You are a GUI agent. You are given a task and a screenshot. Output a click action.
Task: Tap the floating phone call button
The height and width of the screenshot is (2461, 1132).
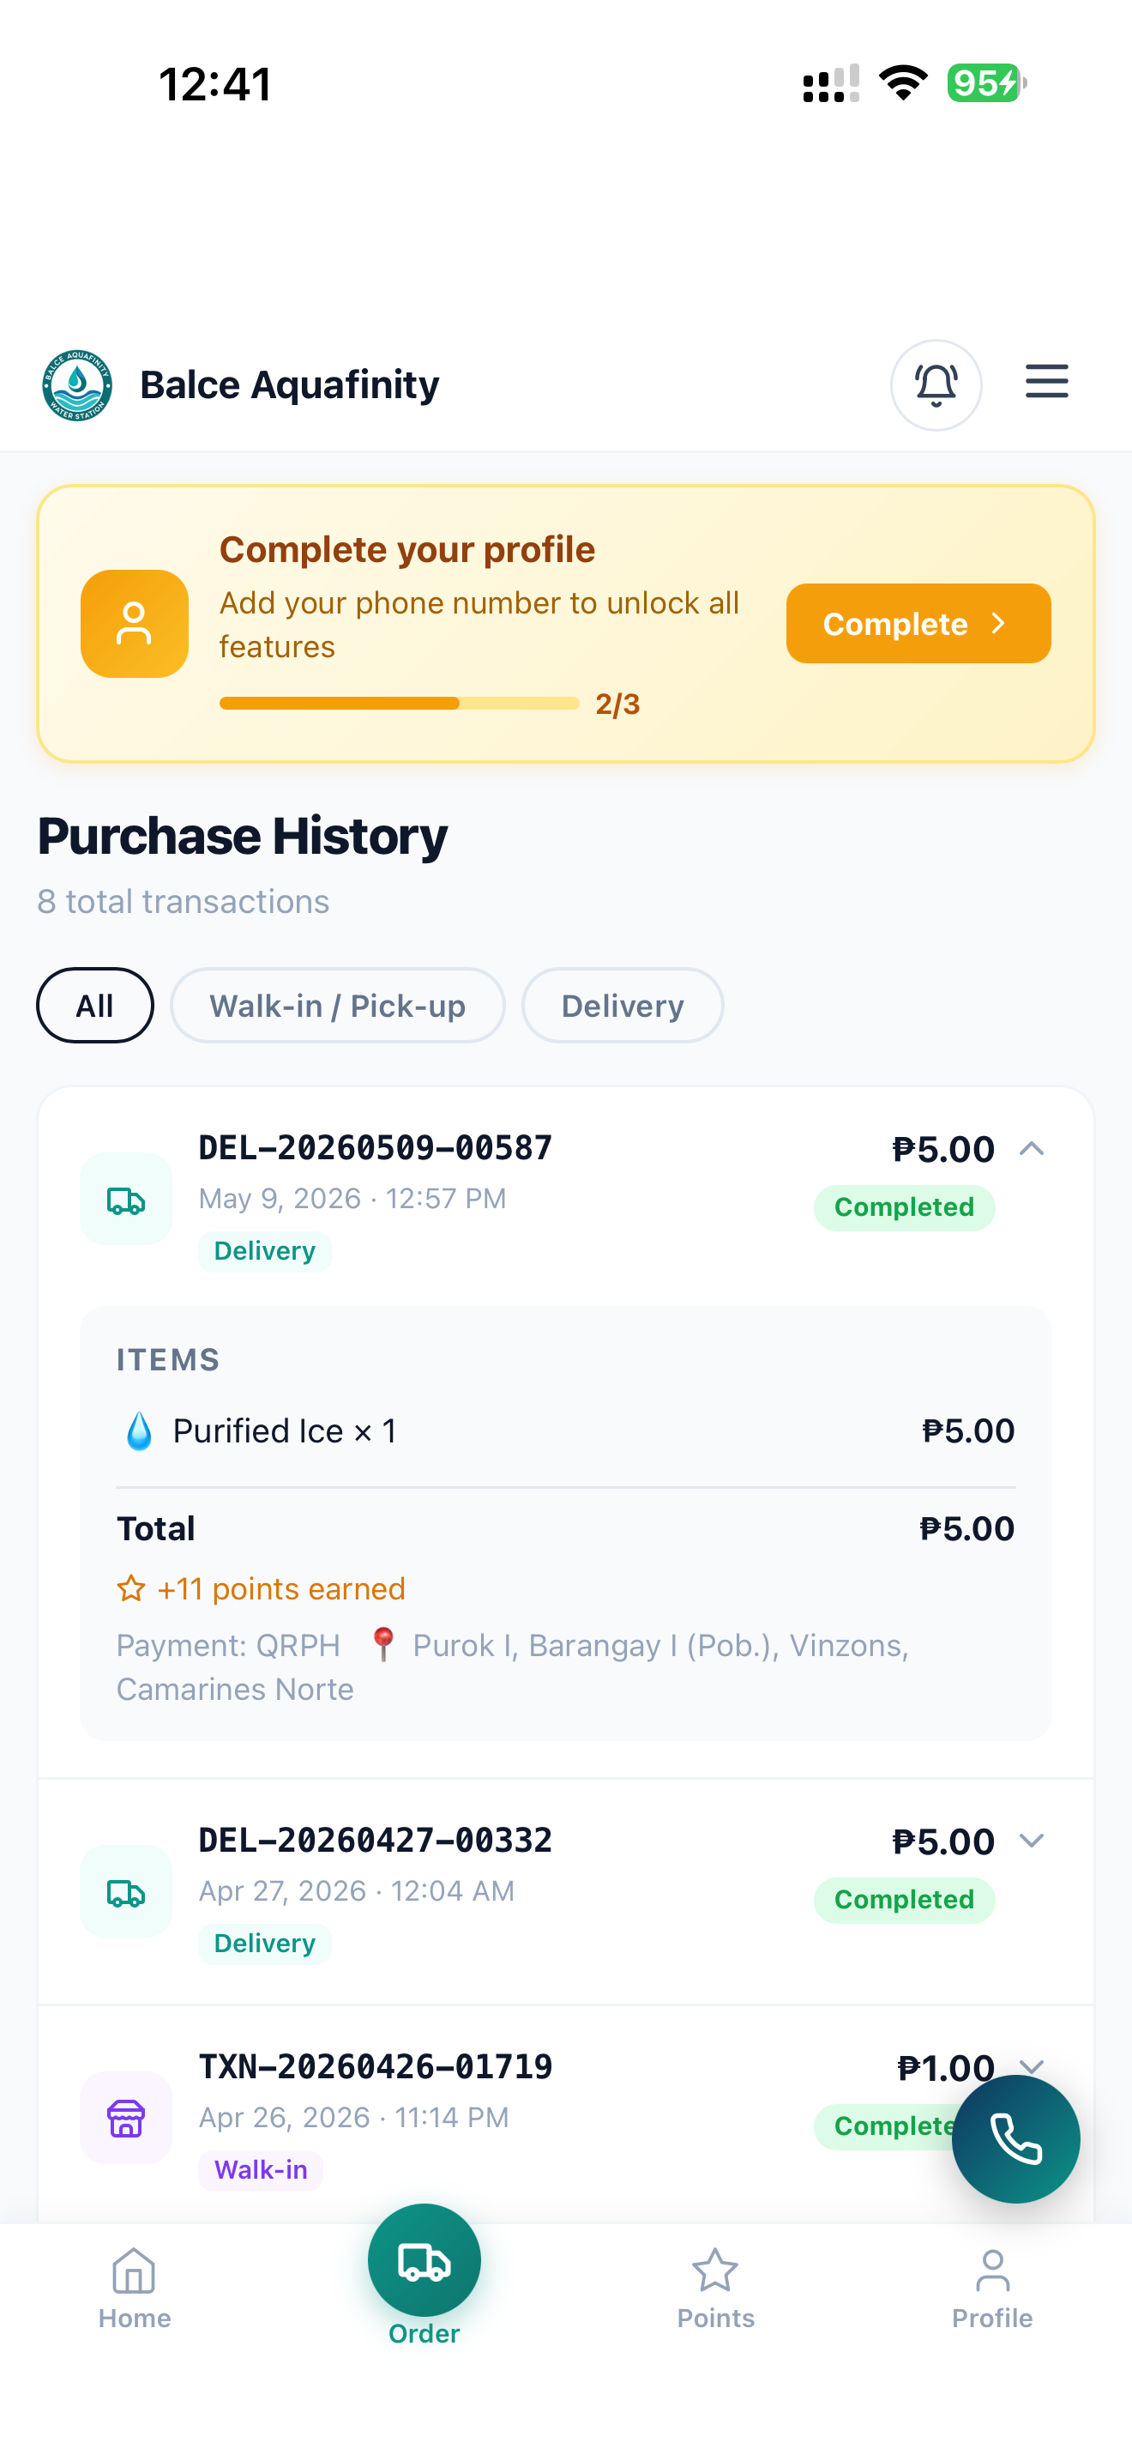click(1015, 2138)
